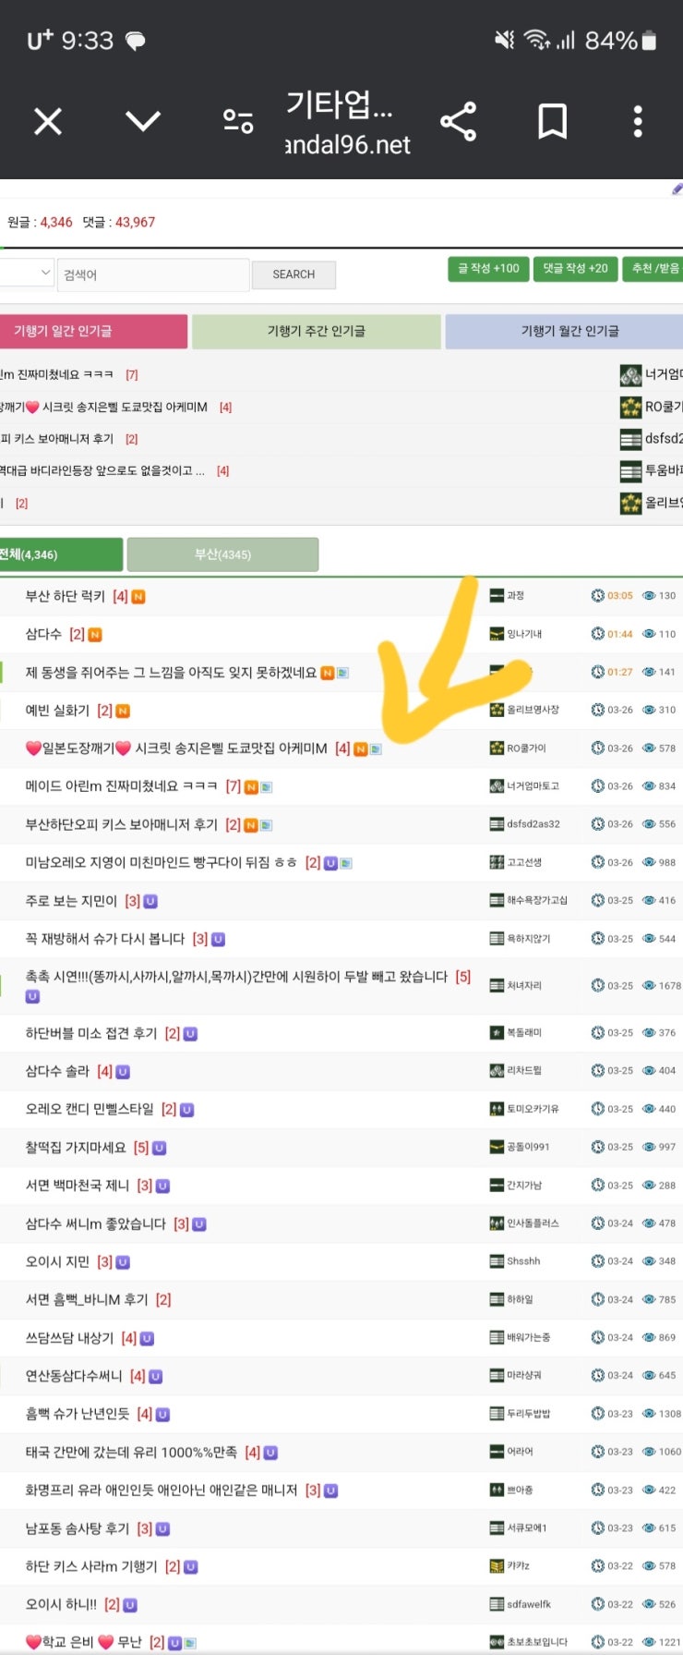The height and width of the screenshot is (1655, 683).
Task: Tap the U badge on 삼다수 솔라 post
Action: tap(123, 1072)
